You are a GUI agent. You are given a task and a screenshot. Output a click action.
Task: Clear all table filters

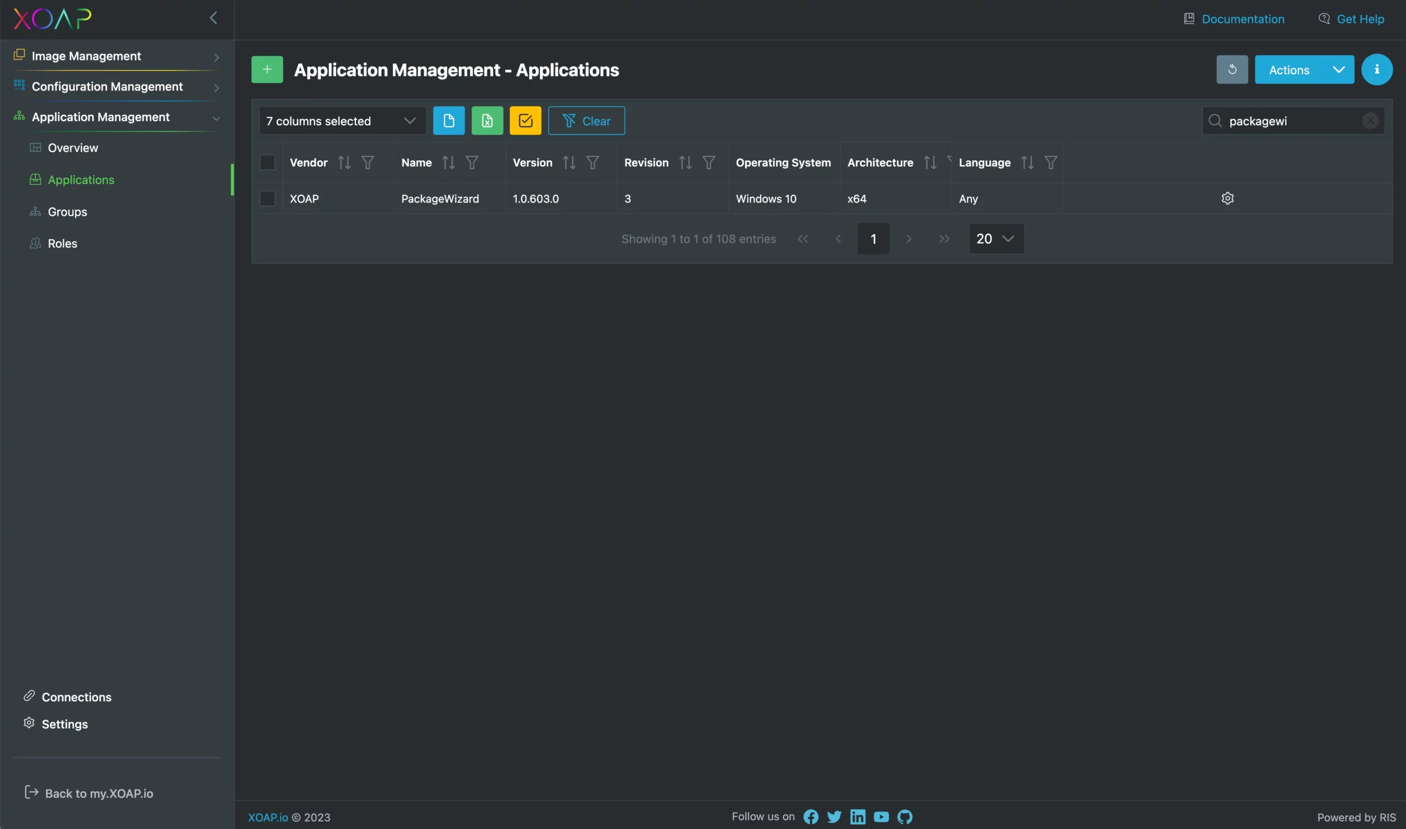tap(586, 120)
